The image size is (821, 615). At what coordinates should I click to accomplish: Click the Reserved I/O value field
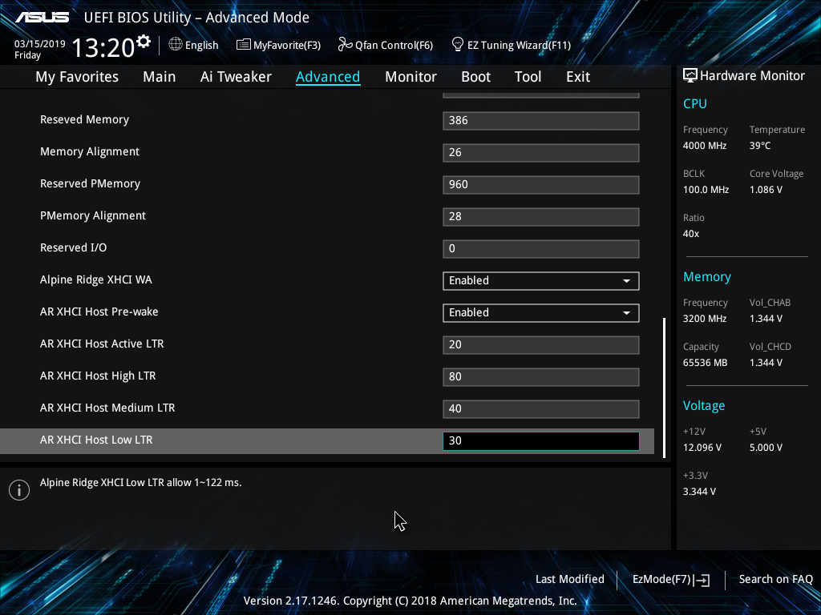click(x=541, y=248)
